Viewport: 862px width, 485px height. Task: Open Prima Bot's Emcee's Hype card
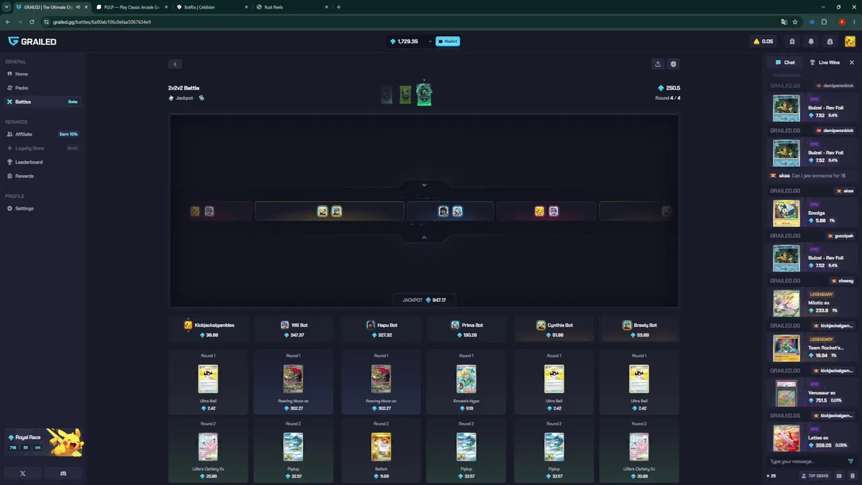coord(466,382)
